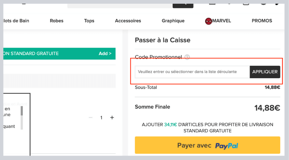Decrease item quantity with the minus icon

(90, 117)
